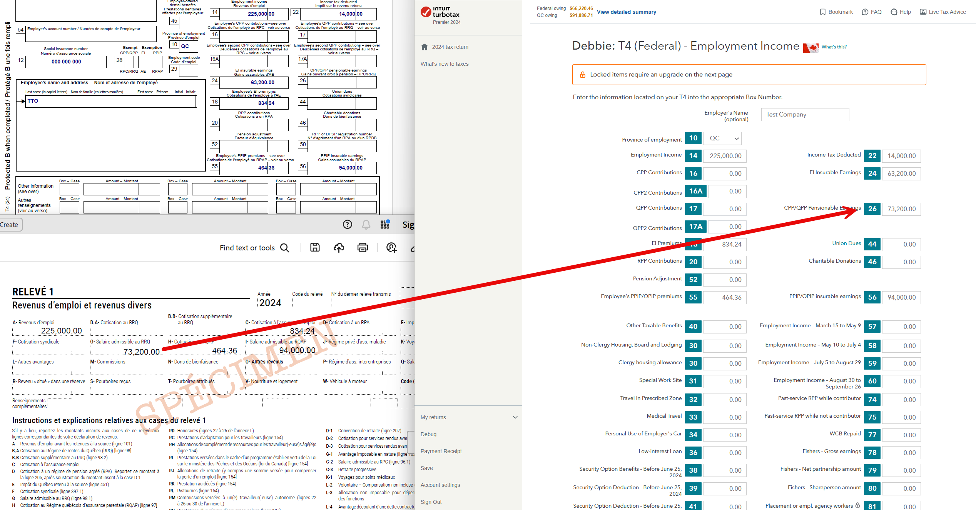Click the PPIP/QPIP premiums box 55 field
Image resolution: width=976 pixels, height=510 pixels.
pyautogui.click(x=725, y=297)
